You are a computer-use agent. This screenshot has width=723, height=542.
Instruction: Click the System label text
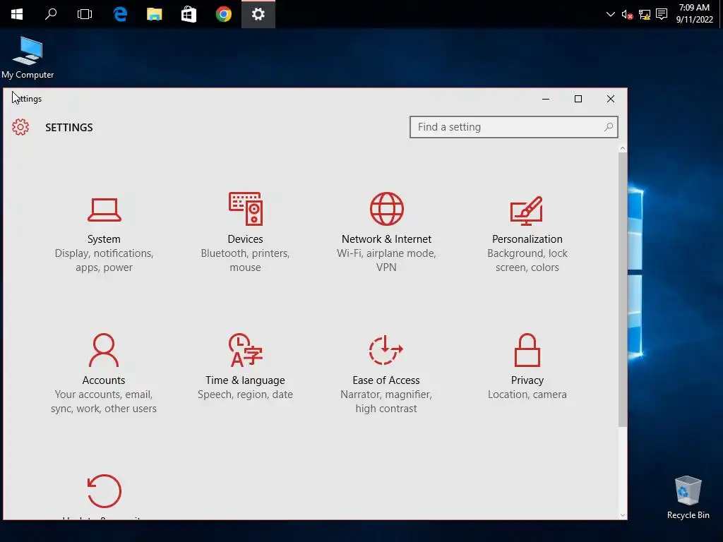click(104, 239)
